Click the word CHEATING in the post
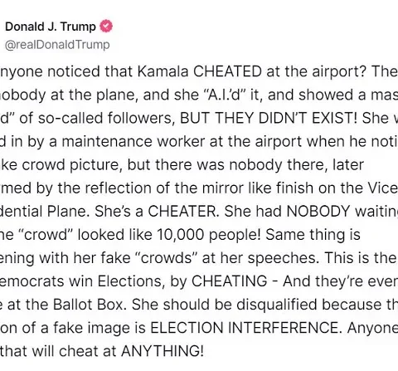The image size is (398, 371). click(230, 281)
